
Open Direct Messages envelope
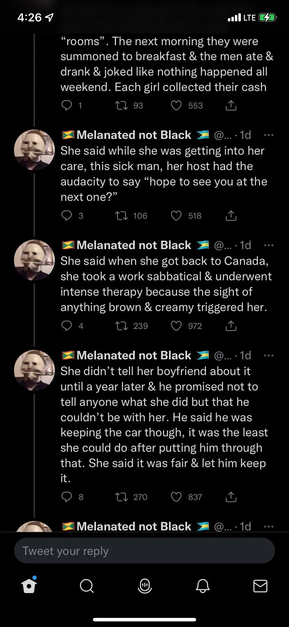[x=260, y=585]
